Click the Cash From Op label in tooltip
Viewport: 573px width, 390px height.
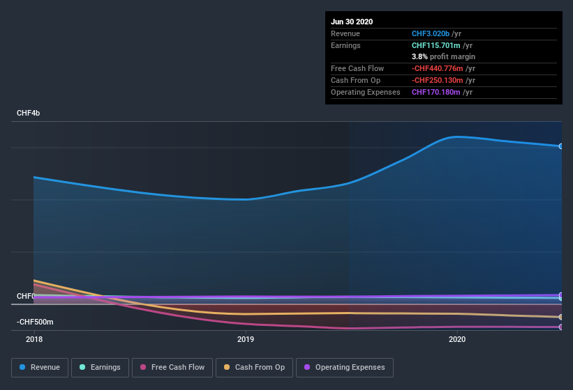point(355,80)
